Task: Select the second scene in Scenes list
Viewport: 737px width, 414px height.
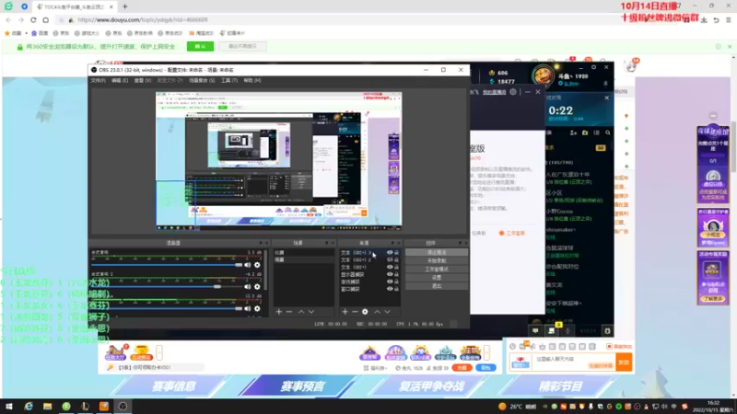Action: point(304,259)
